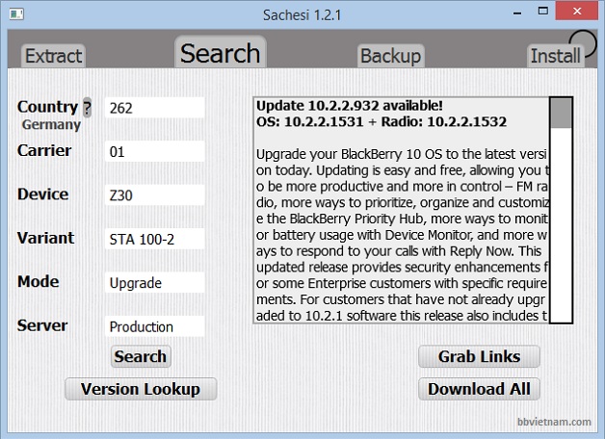Click the Sachesi app icon in title bar

click(16, 14)
